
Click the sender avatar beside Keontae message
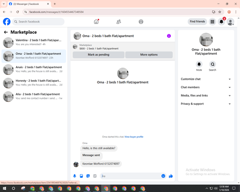[x=76, y=164]
